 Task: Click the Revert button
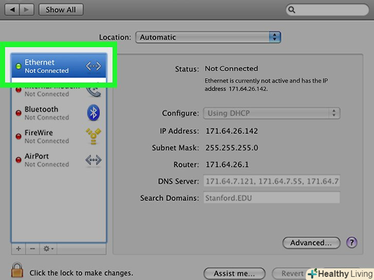[x=292, y=273]
